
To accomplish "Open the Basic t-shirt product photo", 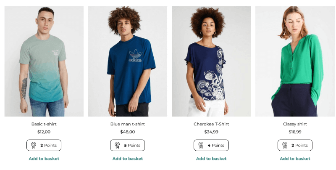I will (x=44, y=61).
